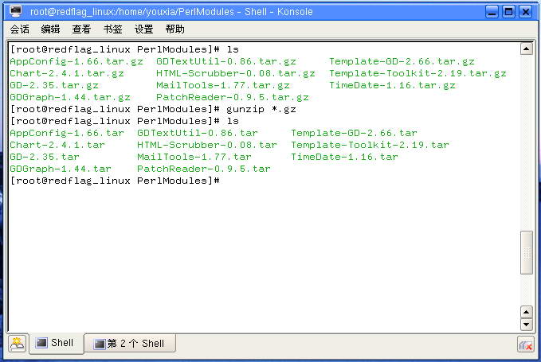Click GDGraph-1.44.tar file name

61,169
